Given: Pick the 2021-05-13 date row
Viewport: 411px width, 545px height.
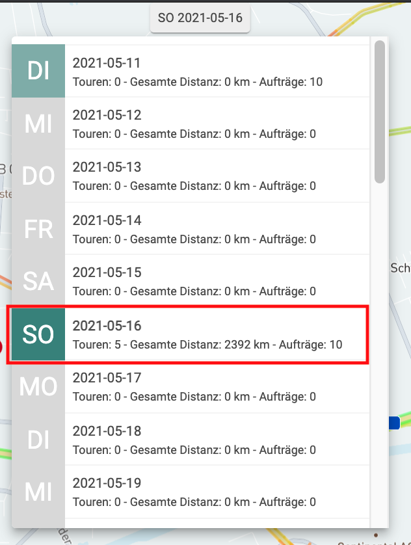Looking at the screenshot, I should click(217, 176).
